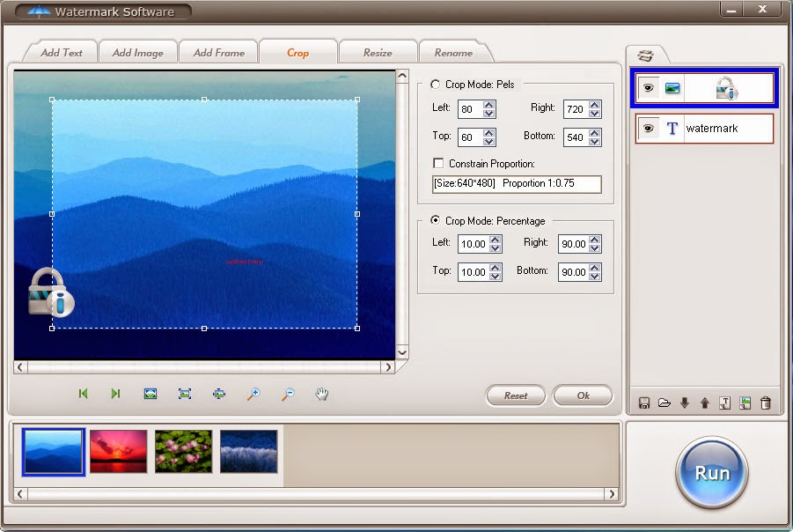Click the add image watermark icon

pyautogui.click(x=745, y=403)
